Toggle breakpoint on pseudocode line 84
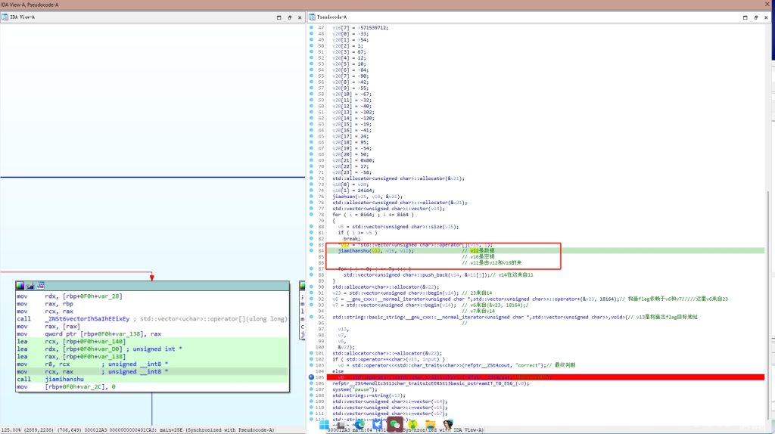Screen dimensions: 775x434 coord(311,251)
